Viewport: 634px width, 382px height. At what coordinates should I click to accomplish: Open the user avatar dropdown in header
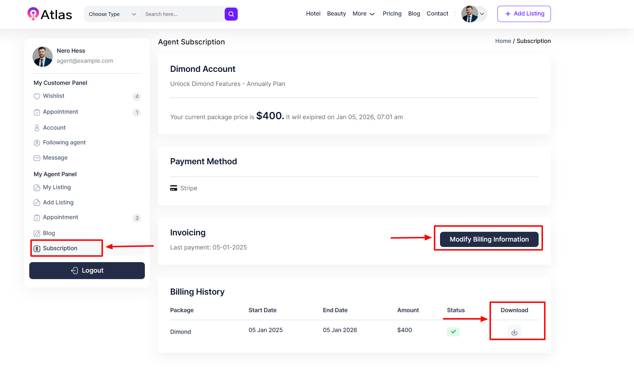tap(474, 14)
